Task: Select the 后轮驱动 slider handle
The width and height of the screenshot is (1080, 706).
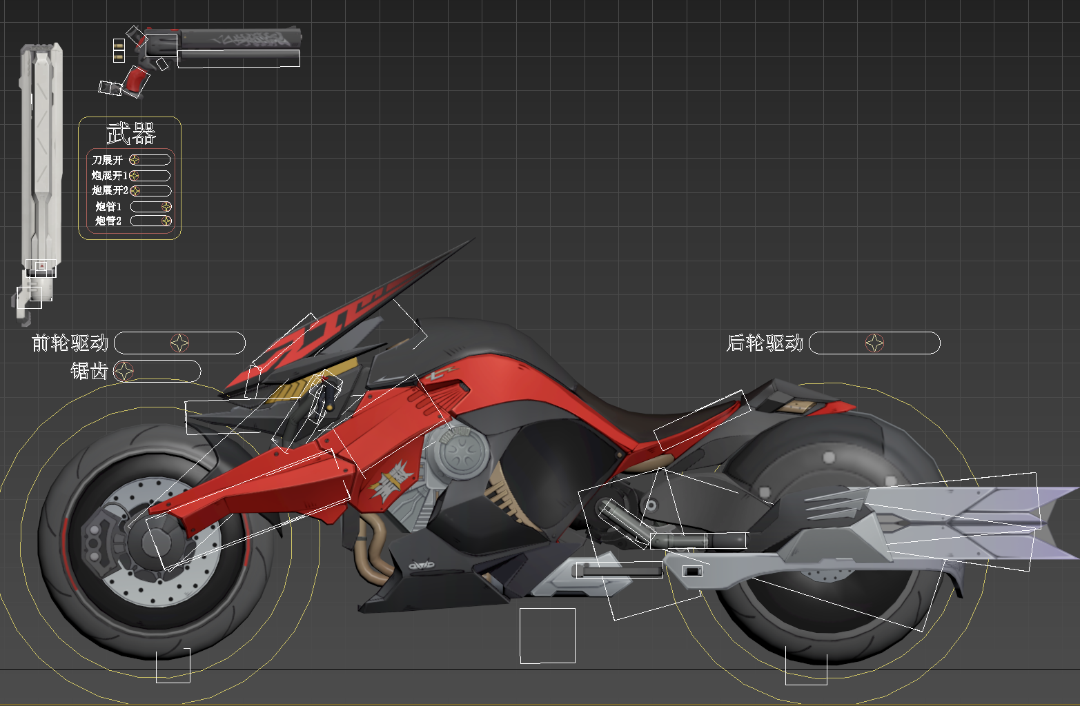Action: (x=875, y=343)
